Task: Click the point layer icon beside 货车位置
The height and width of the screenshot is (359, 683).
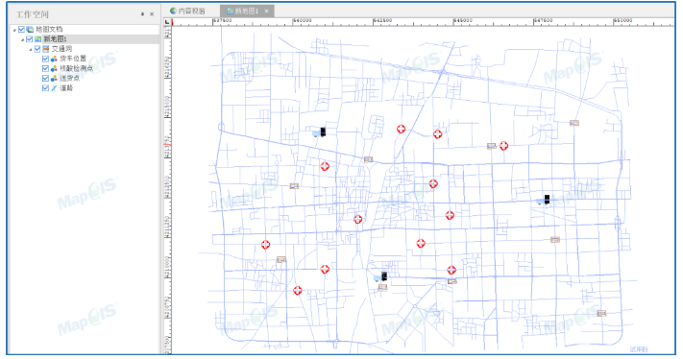Action: (x=54, y=59)
